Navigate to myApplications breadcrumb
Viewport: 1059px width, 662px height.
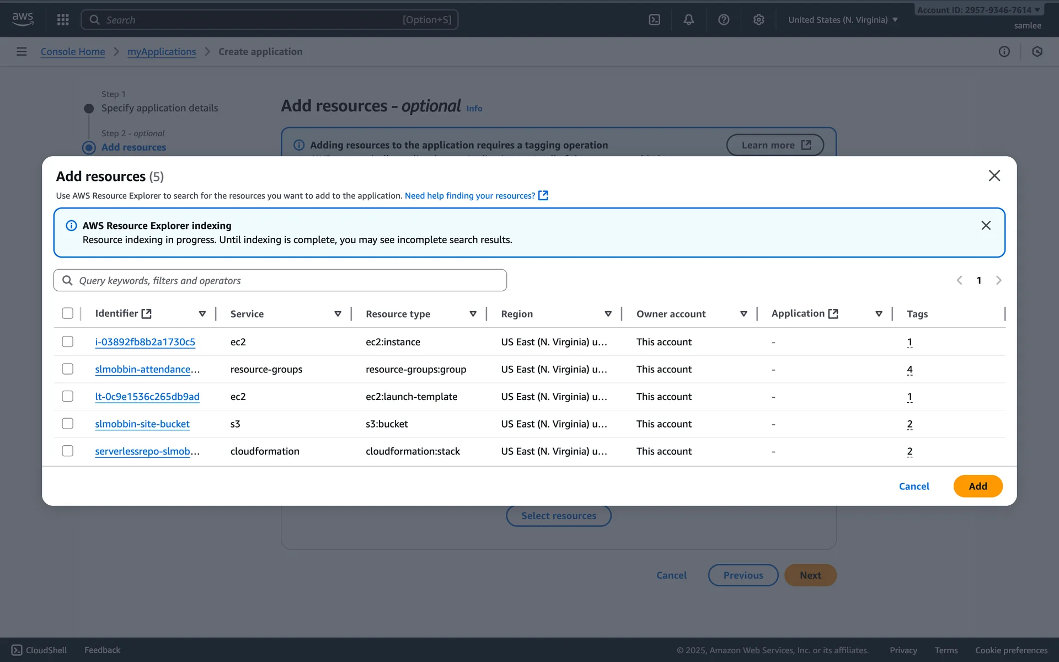(162, 52)
